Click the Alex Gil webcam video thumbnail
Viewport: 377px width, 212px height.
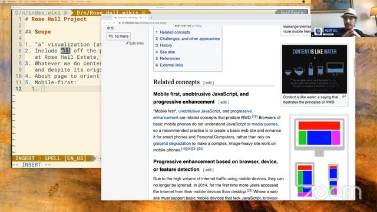point(344,18)
